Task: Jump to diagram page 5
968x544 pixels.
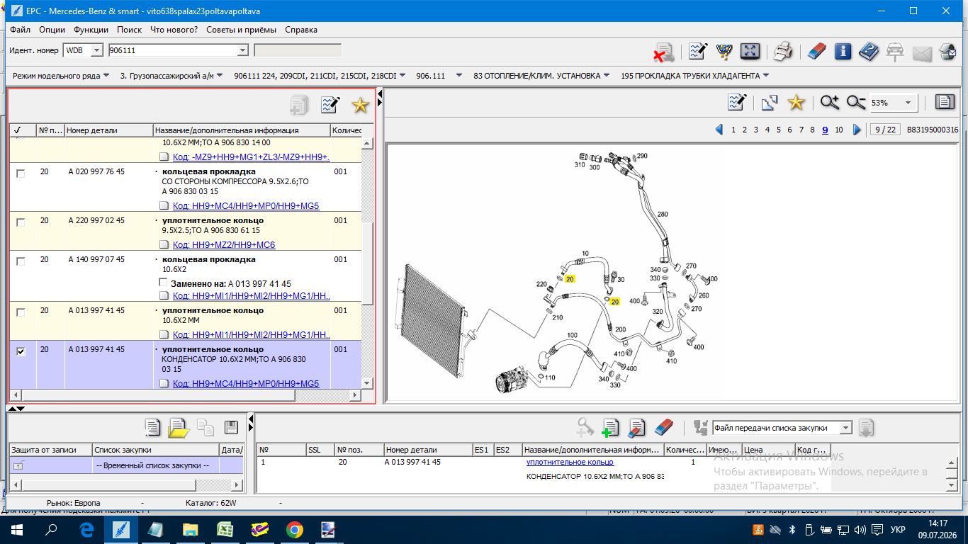Action: (779, 130)
